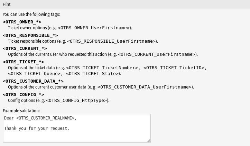
Task: Click the Hint panel header
Action: pos(125,4)
